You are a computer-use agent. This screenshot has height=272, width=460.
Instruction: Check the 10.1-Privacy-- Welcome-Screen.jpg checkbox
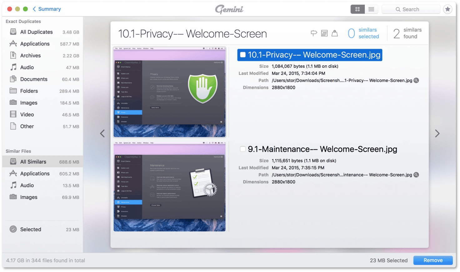click(243, 55)
